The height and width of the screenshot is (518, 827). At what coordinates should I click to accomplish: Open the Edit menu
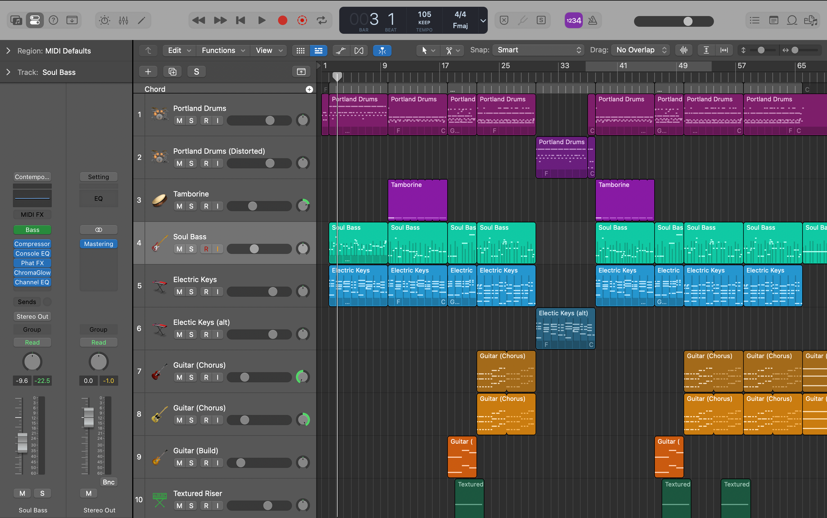(179, 50)
